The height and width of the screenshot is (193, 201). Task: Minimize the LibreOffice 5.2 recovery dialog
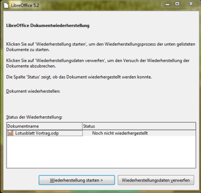point(167,4)
